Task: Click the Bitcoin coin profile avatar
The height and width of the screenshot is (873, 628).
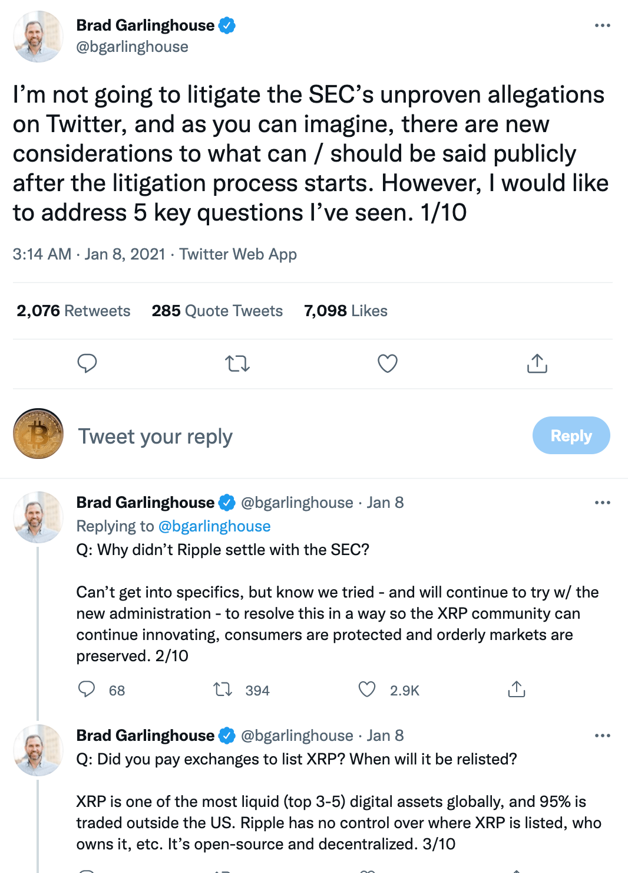Action: pos(38,434)
